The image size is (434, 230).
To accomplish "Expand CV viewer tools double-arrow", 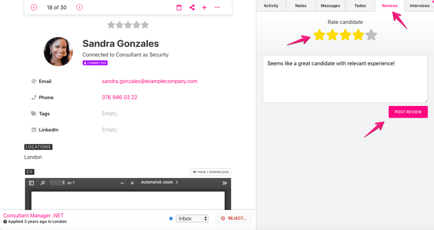I will coord(224,183).
